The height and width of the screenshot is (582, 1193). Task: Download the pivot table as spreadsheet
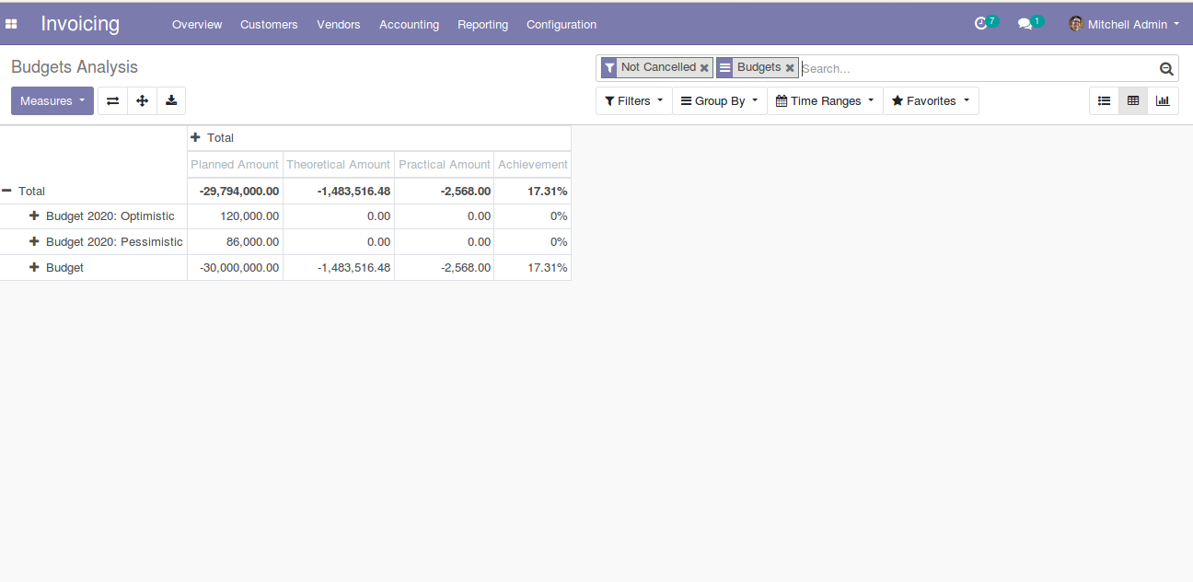tap(171, 101)
